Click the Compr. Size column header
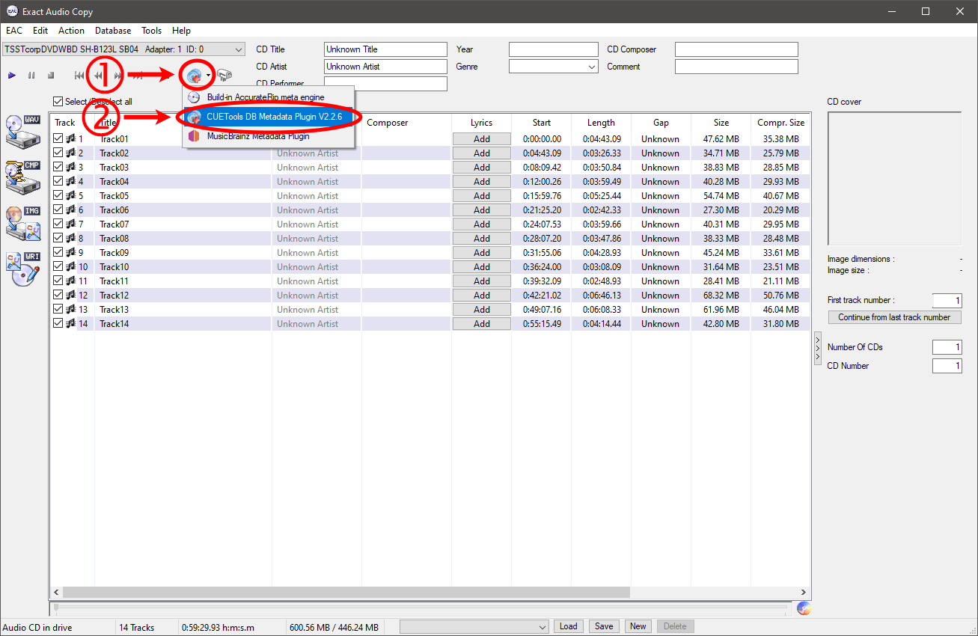This screenshot has width=978, height=636. [780, 123]
